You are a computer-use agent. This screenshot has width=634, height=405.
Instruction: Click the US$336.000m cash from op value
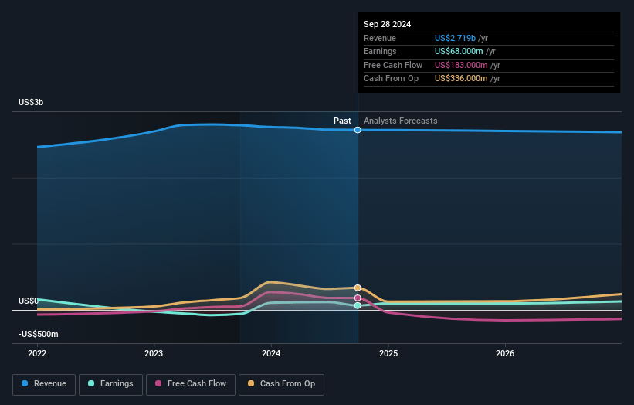coord(461,79)
